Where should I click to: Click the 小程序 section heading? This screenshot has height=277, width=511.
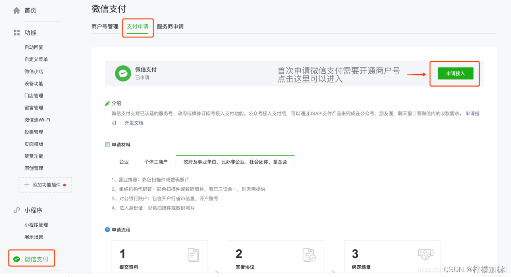[x=33, y=210]
